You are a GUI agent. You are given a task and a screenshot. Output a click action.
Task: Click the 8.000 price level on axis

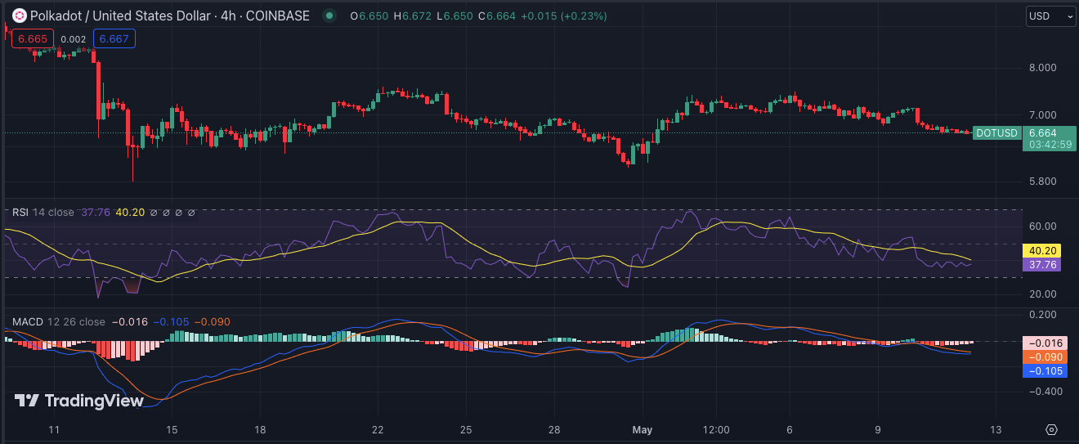coord(1041,67)
